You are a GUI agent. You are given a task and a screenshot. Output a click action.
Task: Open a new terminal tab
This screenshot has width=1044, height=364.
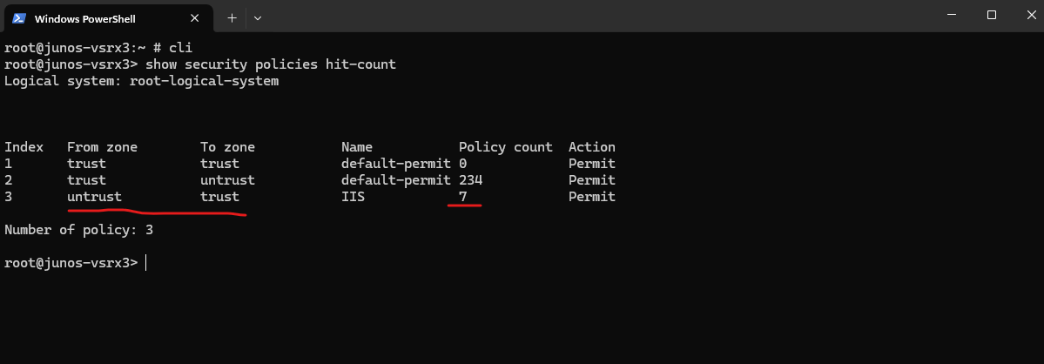tap(232, 18)
